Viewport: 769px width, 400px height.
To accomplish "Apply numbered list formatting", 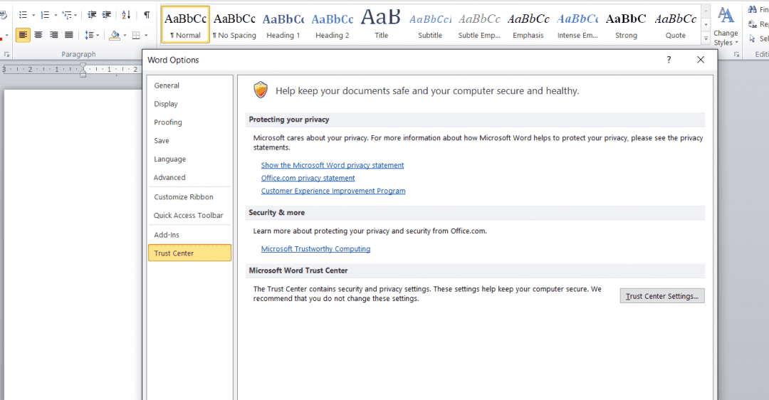I will [x=45, y=15].
